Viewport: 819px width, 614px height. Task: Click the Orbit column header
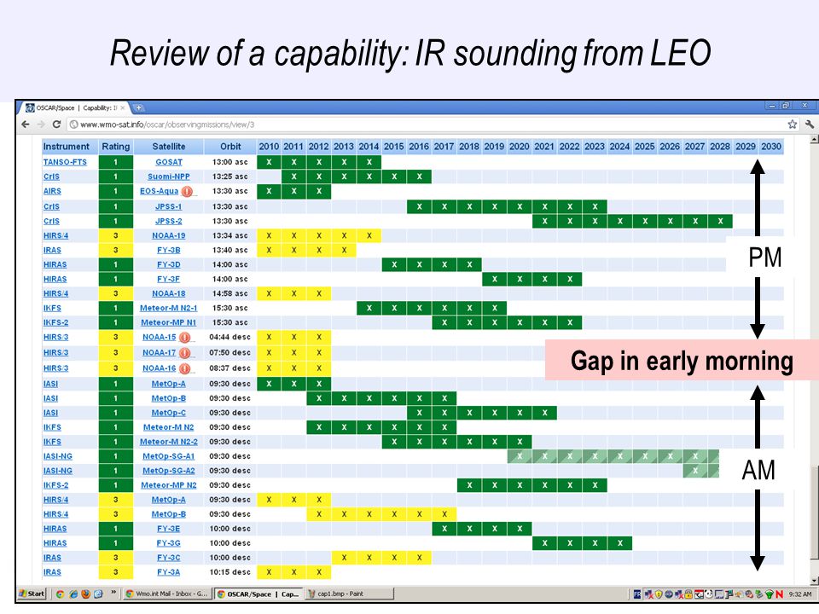230,147
